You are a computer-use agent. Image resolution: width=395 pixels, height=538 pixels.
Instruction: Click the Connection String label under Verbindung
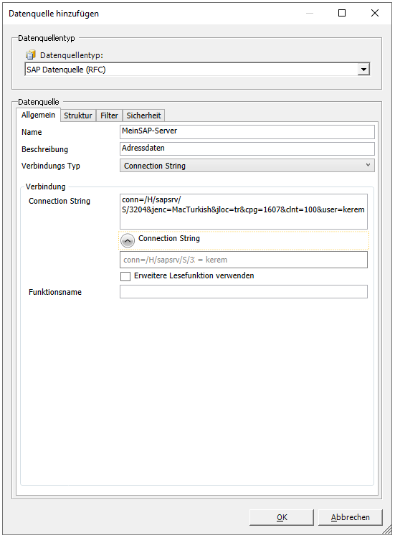click(60, 201)
